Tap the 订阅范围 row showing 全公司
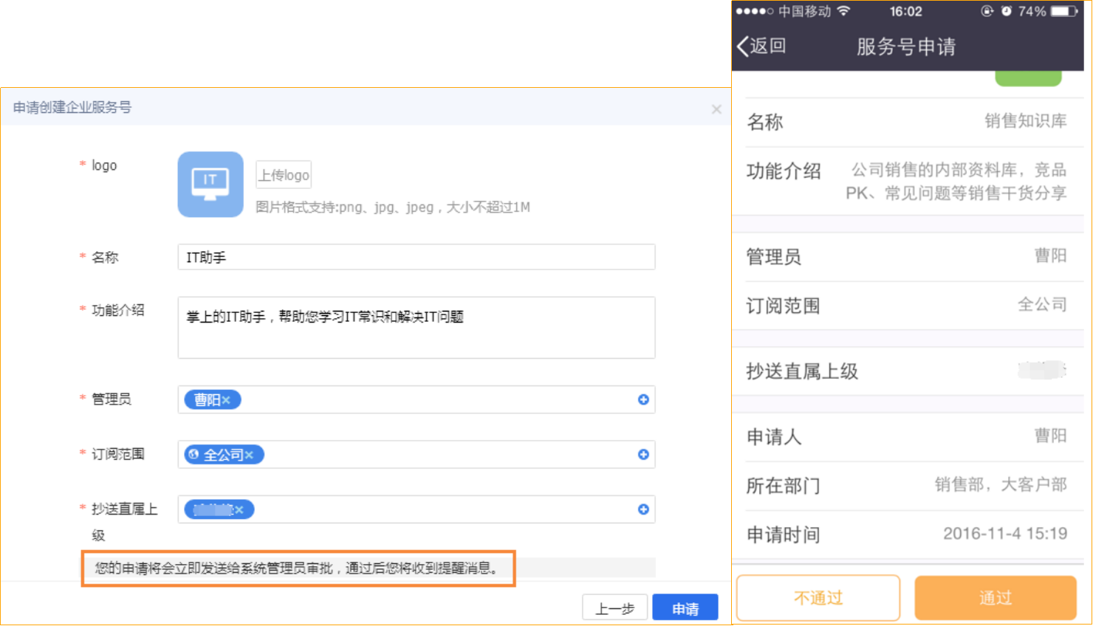Image resolution: width=1093 pixels, height=626 pixels. (x=908, y=305)
